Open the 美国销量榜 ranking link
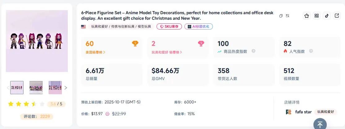 pos(95,52)
